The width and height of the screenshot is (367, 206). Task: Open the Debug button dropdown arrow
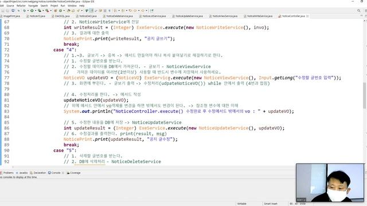(x=28, y=10)
